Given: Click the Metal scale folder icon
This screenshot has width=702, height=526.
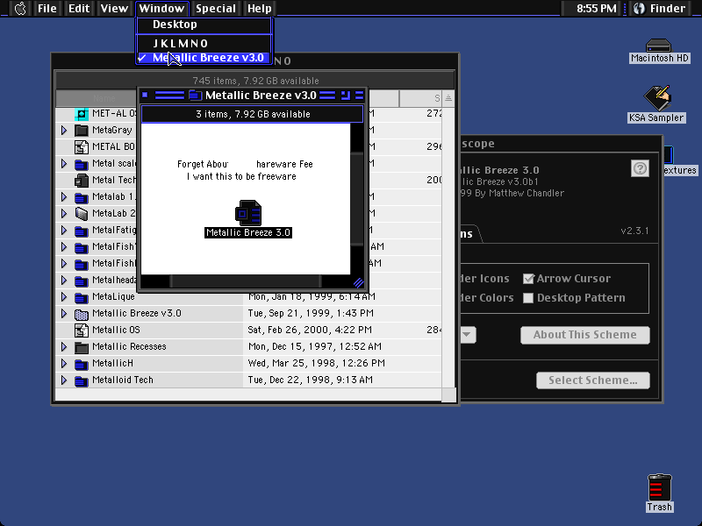Looking at the screenshot, I should click(x=81, y=164).
